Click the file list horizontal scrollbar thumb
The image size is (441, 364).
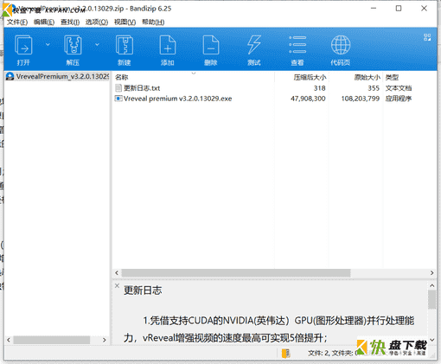(x=236, y=272)
